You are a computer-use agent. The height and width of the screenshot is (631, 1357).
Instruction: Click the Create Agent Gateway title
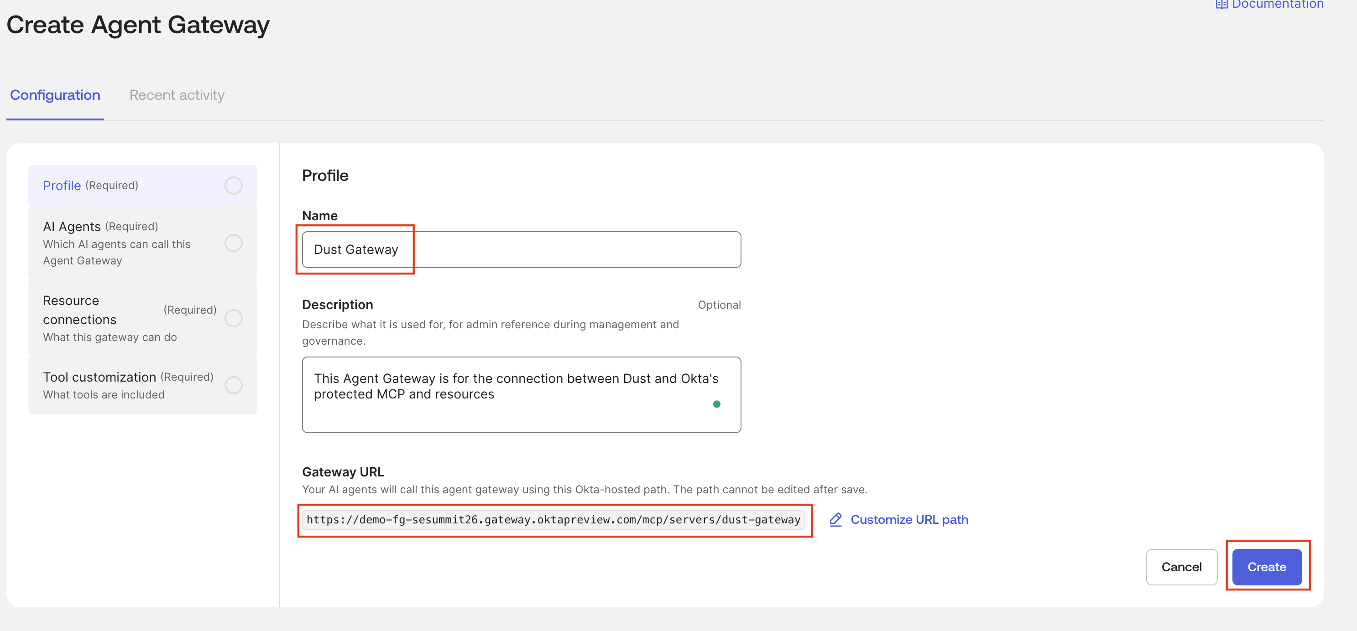(138, 25)
